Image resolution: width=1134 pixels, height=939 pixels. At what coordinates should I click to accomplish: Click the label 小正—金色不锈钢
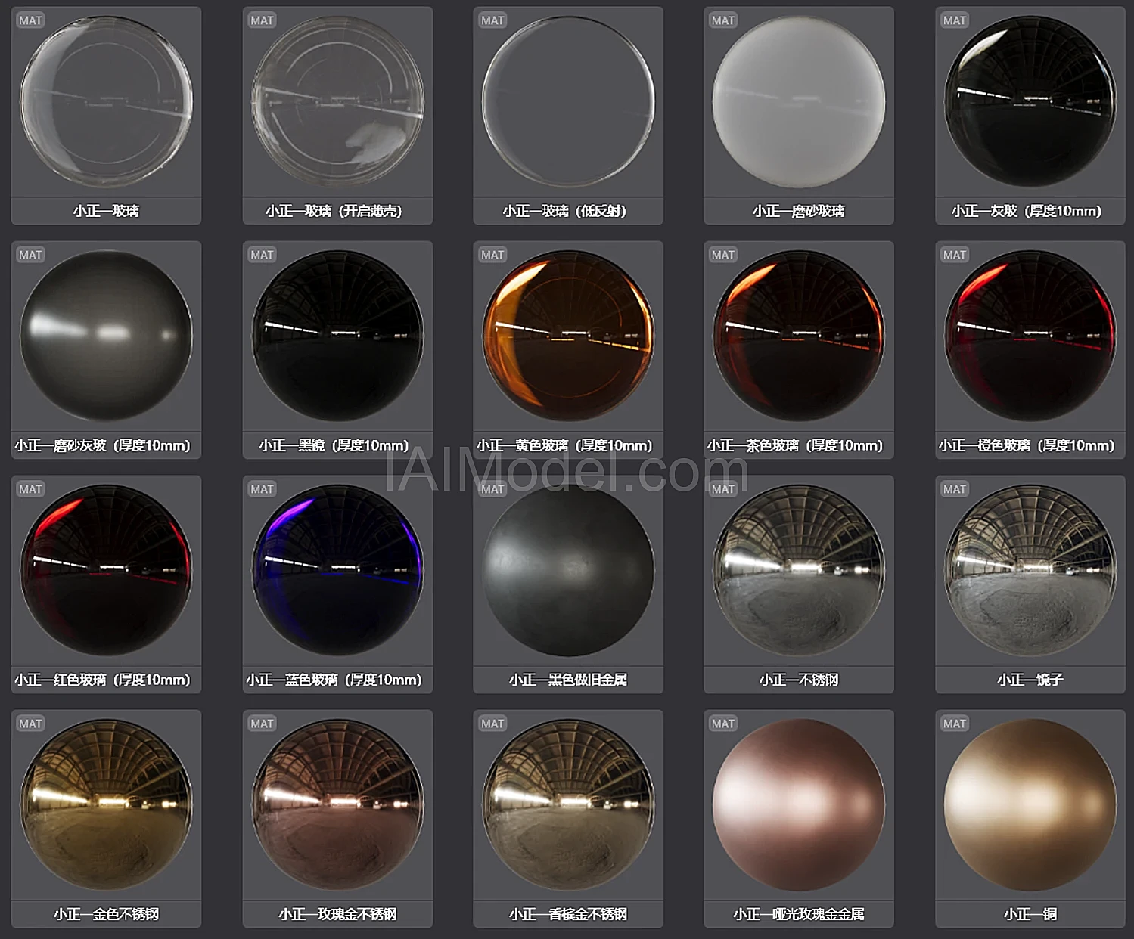tap(106, 914)
